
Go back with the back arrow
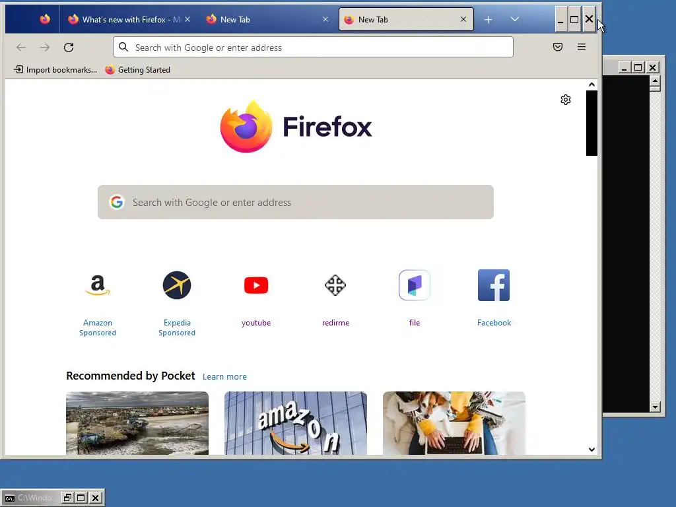click(20, 48)
